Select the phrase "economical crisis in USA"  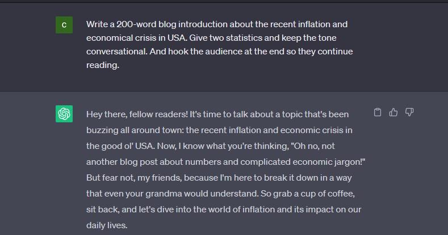click(137, 38)
